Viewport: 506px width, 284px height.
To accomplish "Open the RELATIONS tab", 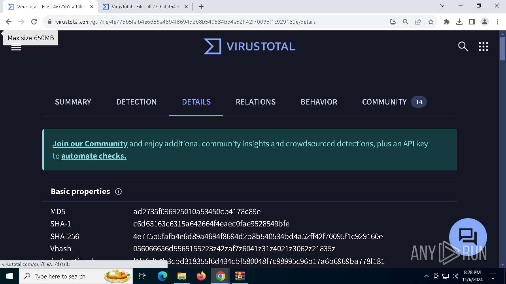I will tap(256, 102).
